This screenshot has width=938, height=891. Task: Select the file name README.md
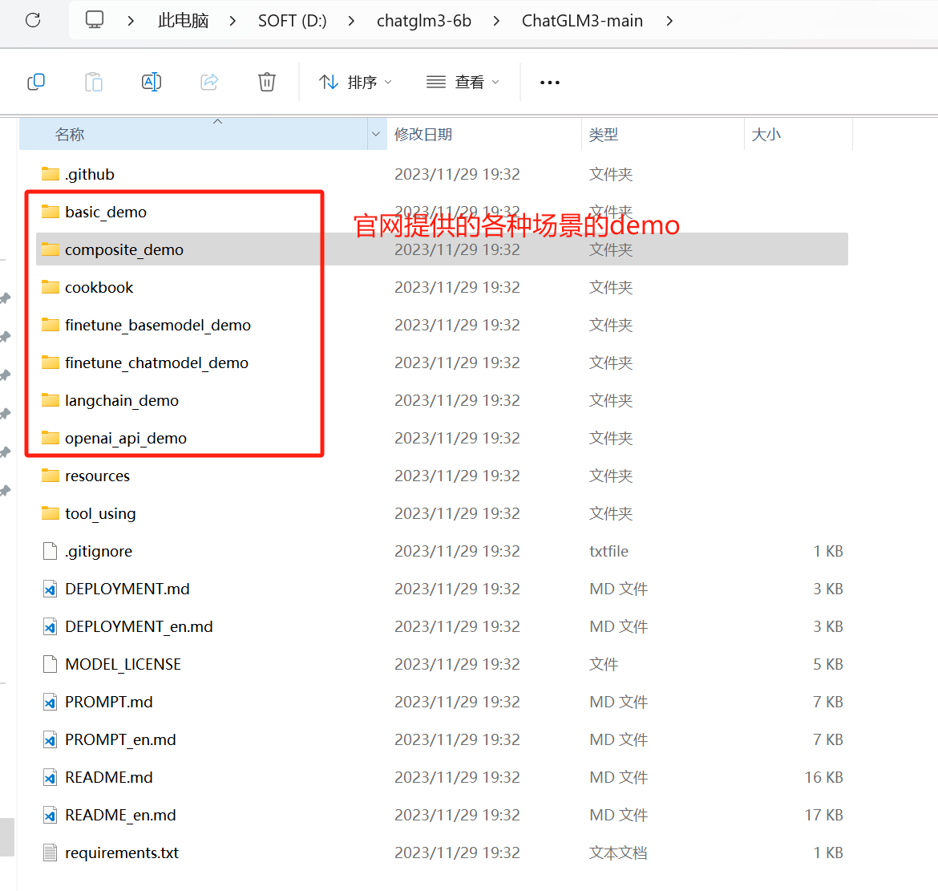[x=109, y=777]
